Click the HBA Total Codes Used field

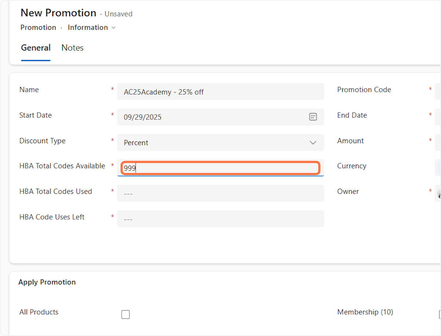pos(220,193)
